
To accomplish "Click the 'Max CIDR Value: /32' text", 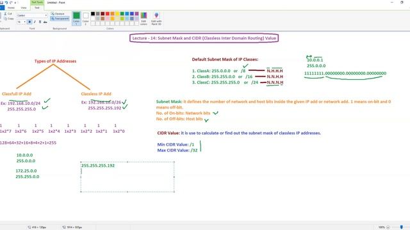I will point(177,150).
